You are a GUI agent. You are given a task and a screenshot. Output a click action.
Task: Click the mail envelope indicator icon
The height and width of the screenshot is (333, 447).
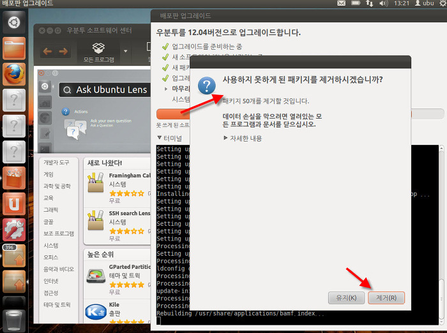tap(342, 4)
